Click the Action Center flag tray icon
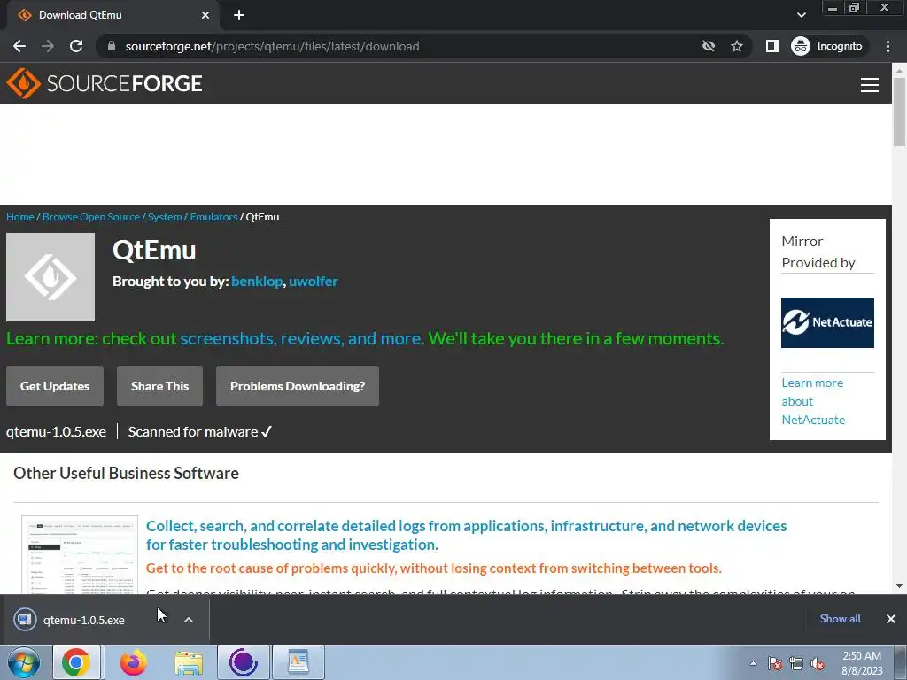Image resolution: width=907 pixels, height=680 pixels. pyautogui.click(x=775, y=663)
